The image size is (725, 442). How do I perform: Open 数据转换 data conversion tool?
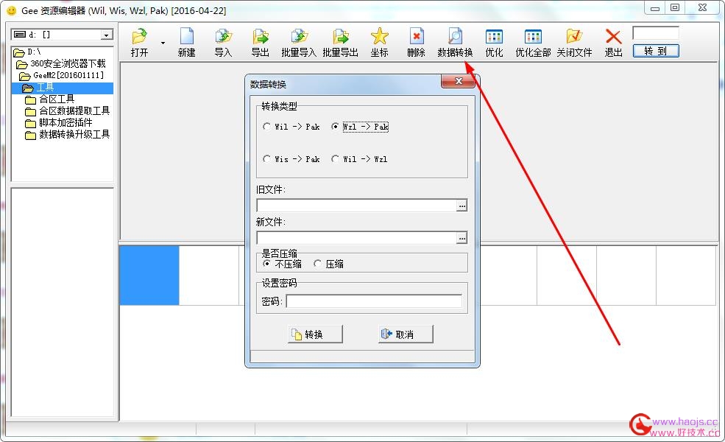click(455, 42)
